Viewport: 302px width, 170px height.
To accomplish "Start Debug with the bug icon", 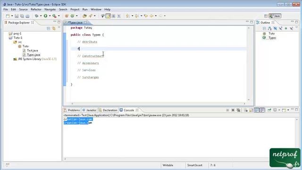I will pyautogui.click(x=37, y=16).
